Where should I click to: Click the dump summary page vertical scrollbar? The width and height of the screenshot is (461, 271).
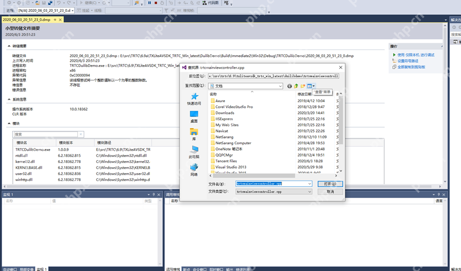(445, 103)
